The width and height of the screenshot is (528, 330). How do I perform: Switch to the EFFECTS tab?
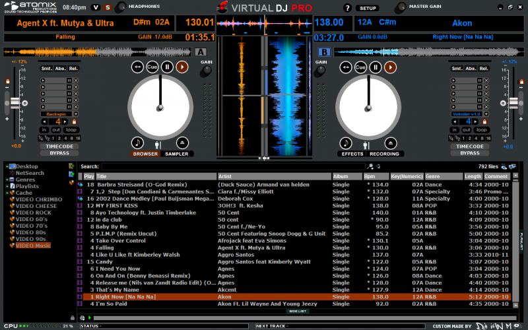click(352, 154)
